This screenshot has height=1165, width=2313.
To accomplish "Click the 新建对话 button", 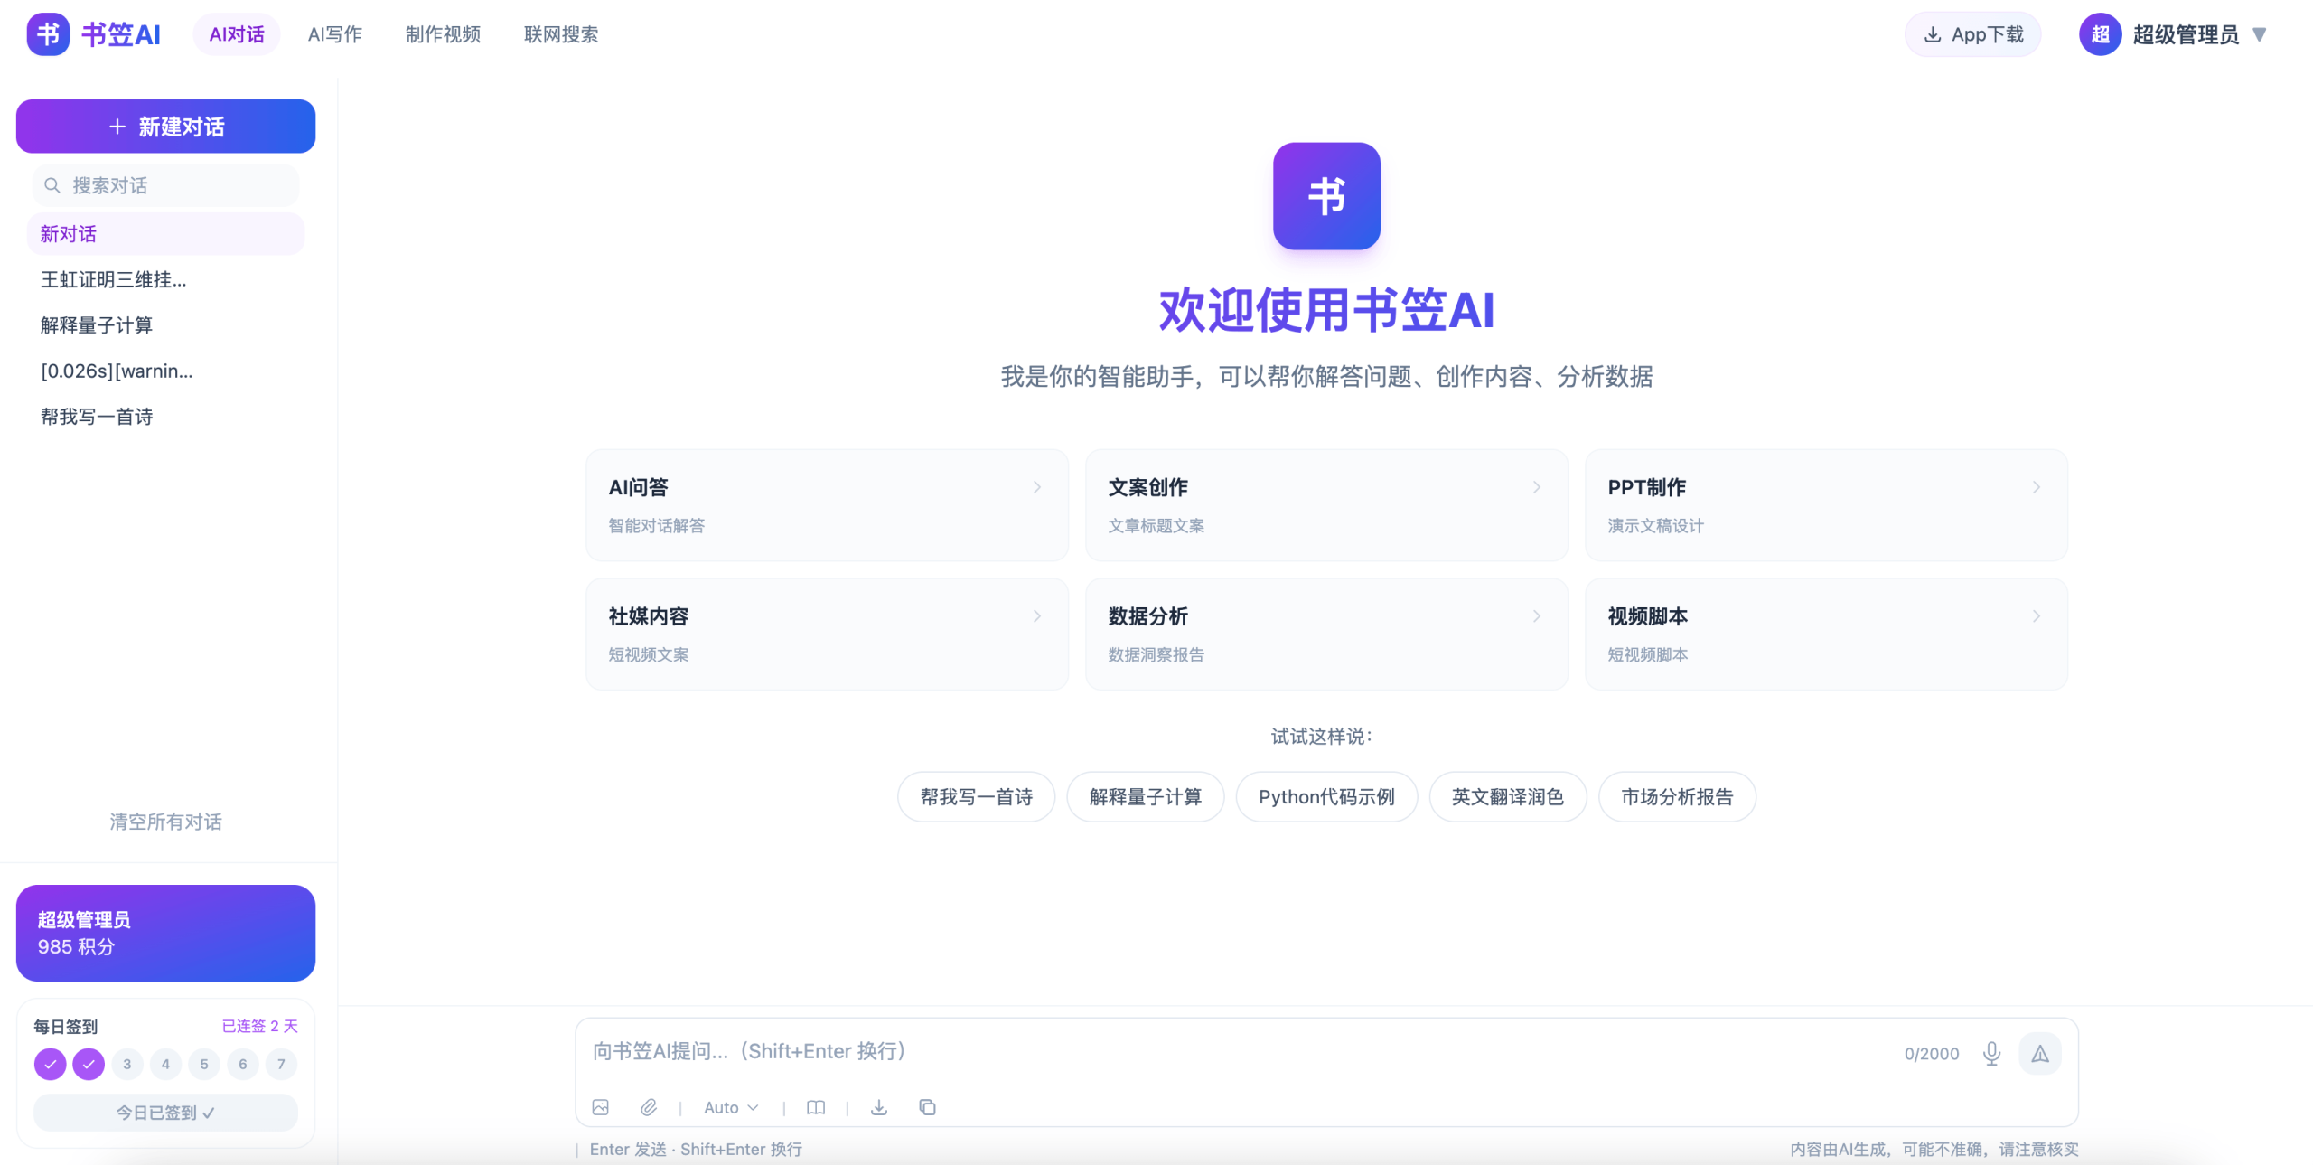I will click(165, 127).
